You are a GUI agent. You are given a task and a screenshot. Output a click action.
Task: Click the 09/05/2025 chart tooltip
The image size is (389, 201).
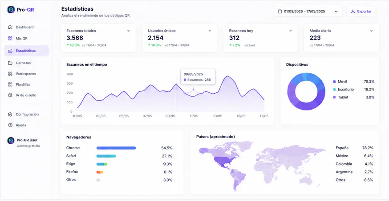tap(198, 77)
